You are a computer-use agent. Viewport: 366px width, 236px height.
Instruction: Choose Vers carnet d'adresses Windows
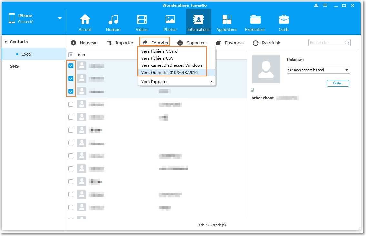click(172, 65)
